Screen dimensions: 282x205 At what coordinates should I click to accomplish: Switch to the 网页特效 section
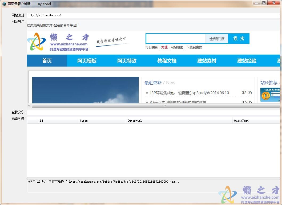pos(127,61)
